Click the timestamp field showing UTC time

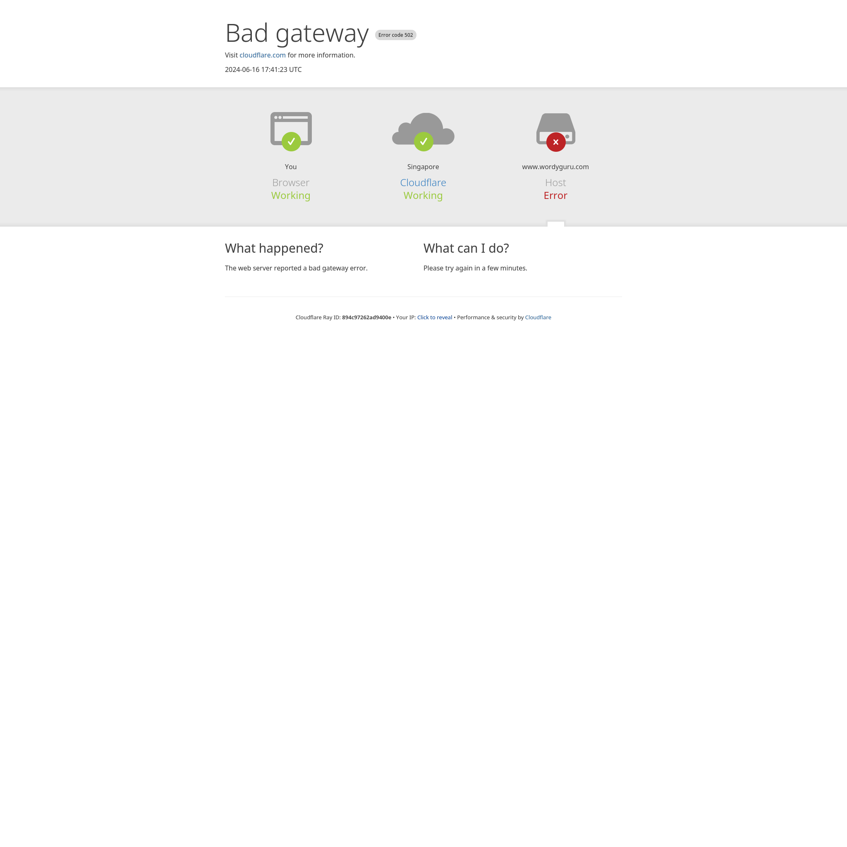click(x=263, y=69)
